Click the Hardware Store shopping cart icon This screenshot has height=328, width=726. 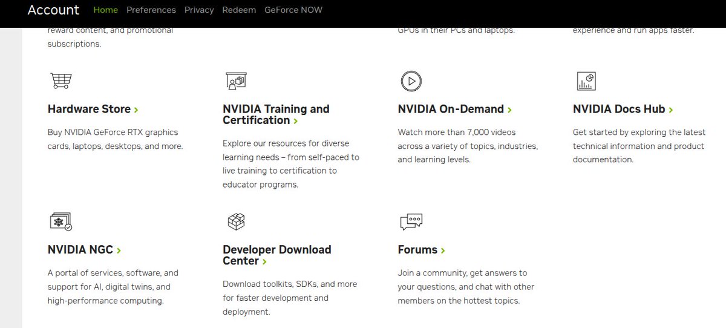pos(60,80)
